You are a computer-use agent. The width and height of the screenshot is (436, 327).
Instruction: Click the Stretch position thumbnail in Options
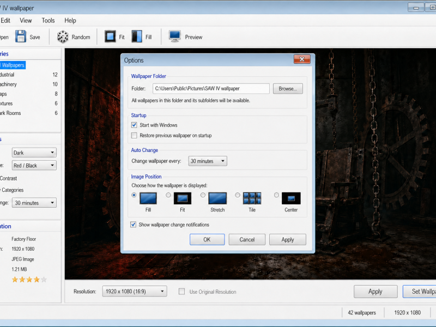[217, 198]
